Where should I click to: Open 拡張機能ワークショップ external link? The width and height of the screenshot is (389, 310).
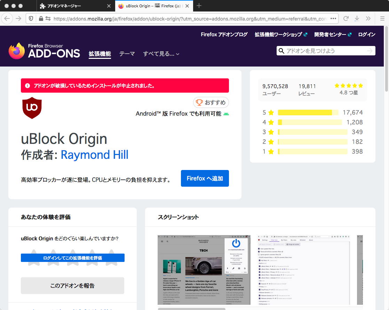pyautogui.click(x=281, y=34)
